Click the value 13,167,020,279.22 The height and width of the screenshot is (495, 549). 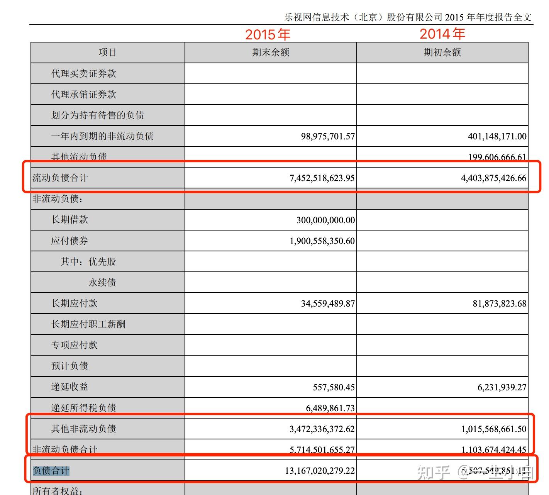(x=320, y=471)
